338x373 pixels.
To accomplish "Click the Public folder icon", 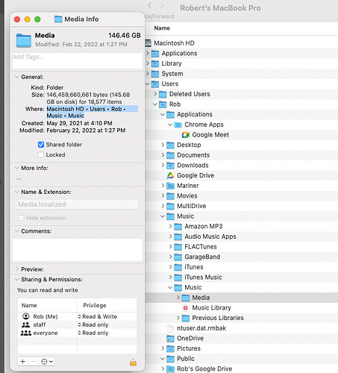I will click(170, 359).
